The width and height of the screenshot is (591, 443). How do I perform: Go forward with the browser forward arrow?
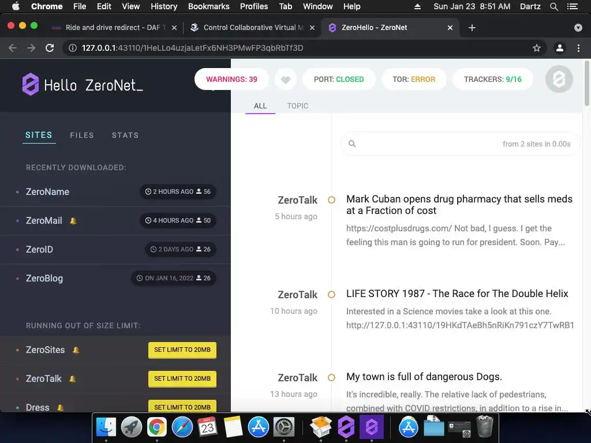(x=31, y=48)
